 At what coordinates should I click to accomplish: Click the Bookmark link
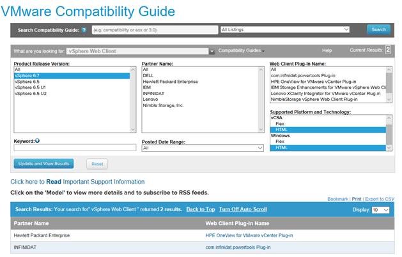point(337,199)
